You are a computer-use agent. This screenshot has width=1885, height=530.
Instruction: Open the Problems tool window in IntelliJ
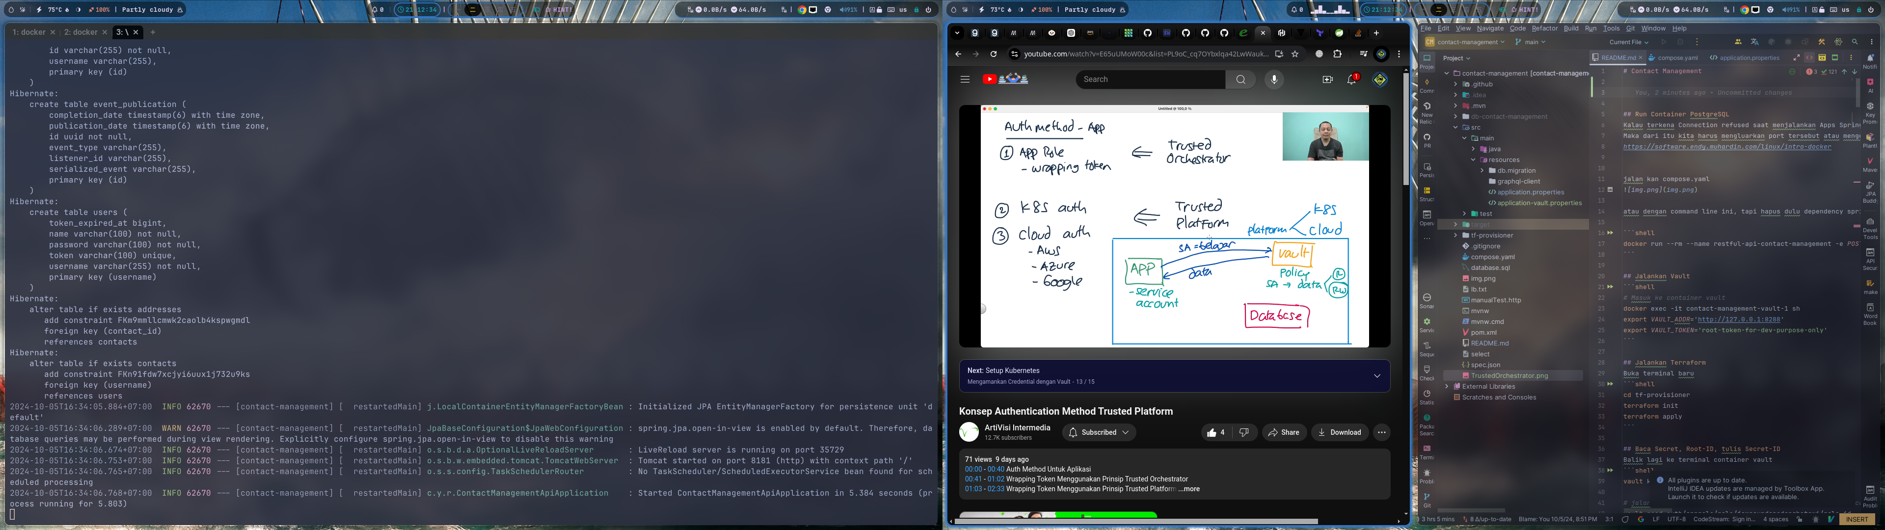(x=1427, y=476)
